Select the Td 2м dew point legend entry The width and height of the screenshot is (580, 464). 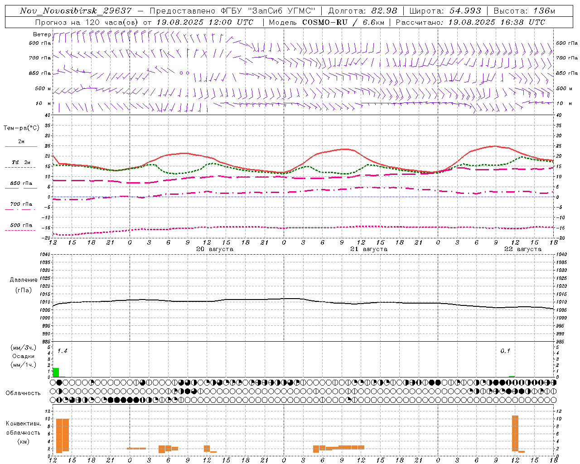click(x=21, y=164)
